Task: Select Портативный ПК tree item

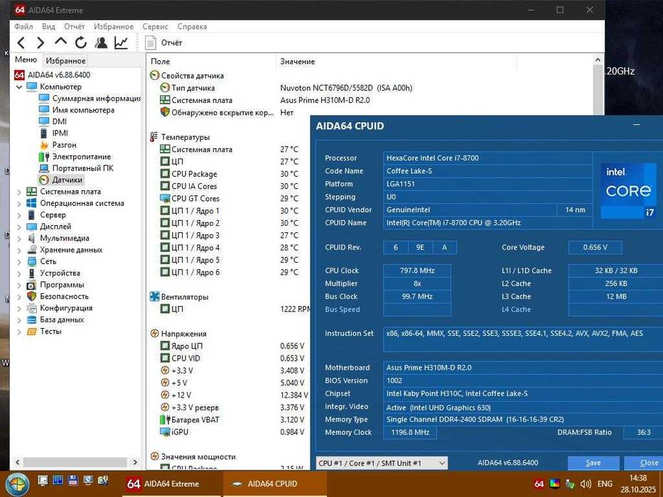Action: point(76,168)
